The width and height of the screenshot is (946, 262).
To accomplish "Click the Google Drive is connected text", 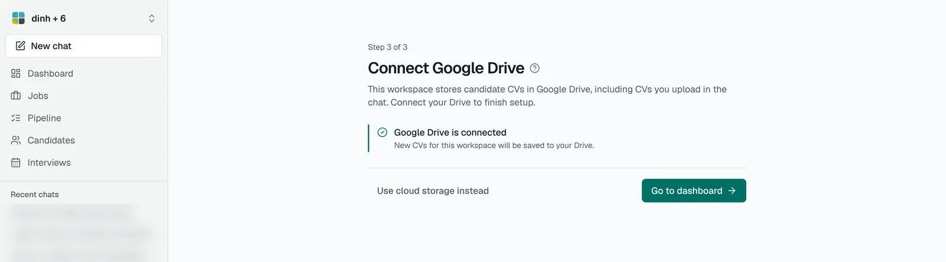I will (x=450, y=133).
